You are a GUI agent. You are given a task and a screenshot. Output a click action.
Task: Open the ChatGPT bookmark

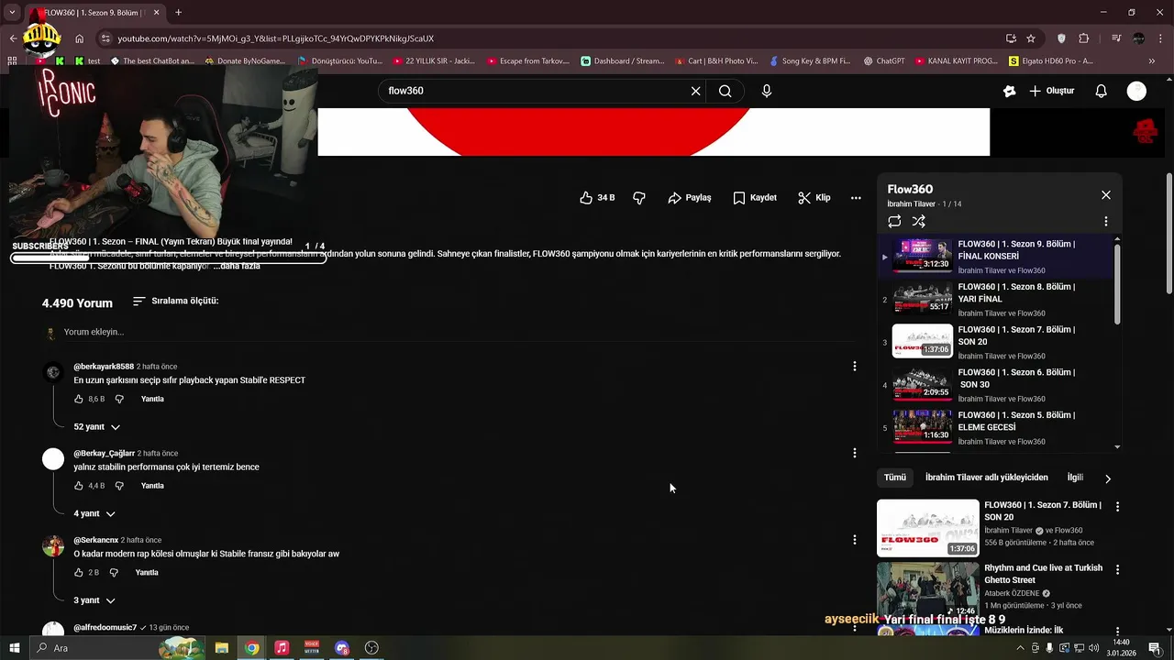[882, 60]
